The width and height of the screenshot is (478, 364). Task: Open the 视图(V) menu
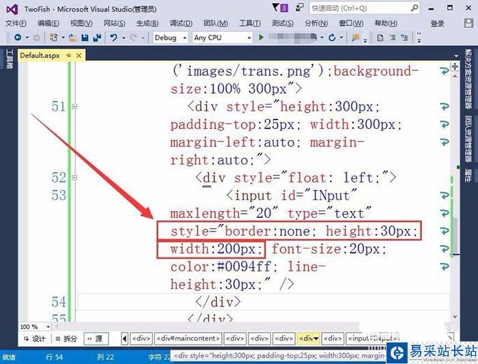click(x=81, y=23)
